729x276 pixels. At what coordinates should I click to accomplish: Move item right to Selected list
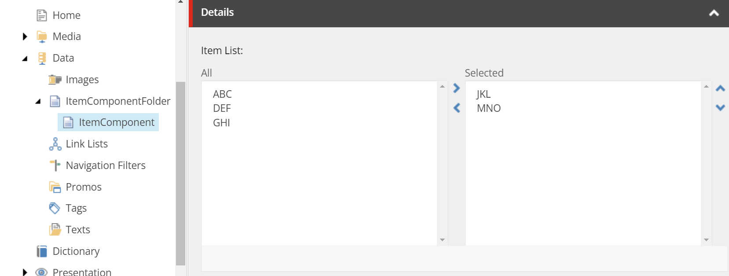[457, 88]
